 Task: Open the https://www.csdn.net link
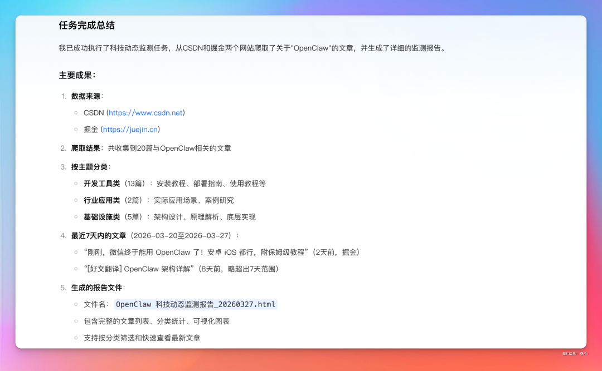[x=145, y=113]
